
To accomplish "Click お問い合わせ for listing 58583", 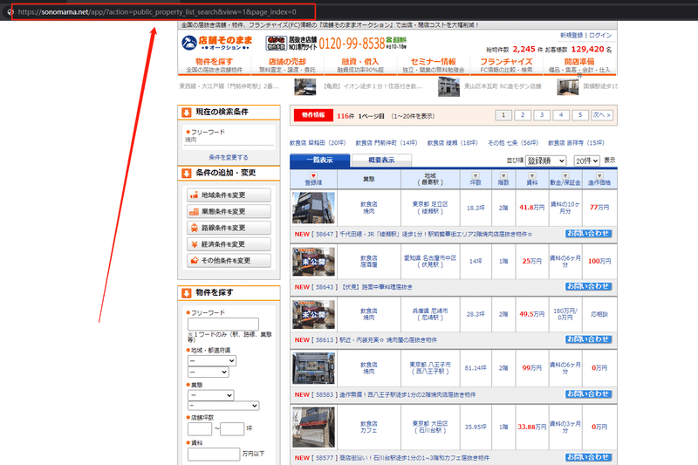I will [x=588, y=394].
